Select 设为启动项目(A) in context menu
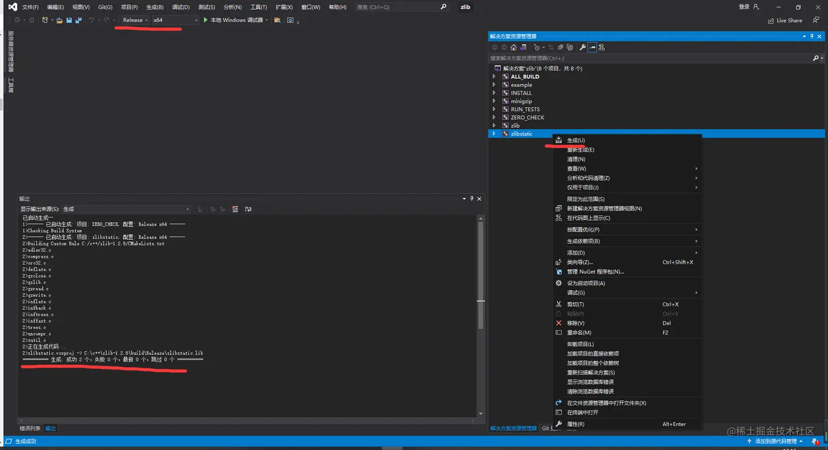This screenshot has width=828, height=450. pos(627,283)
